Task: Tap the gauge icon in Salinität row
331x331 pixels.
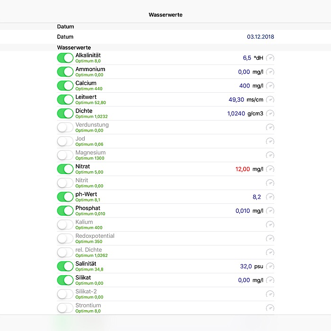Action: (270, 267)
